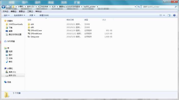Sort by the 修改日期 column header

[70, 20]
